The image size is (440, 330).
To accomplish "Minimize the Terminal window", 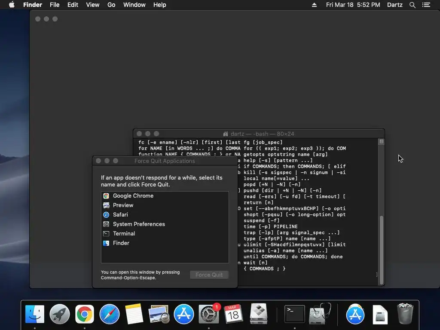I will [148, 134].
